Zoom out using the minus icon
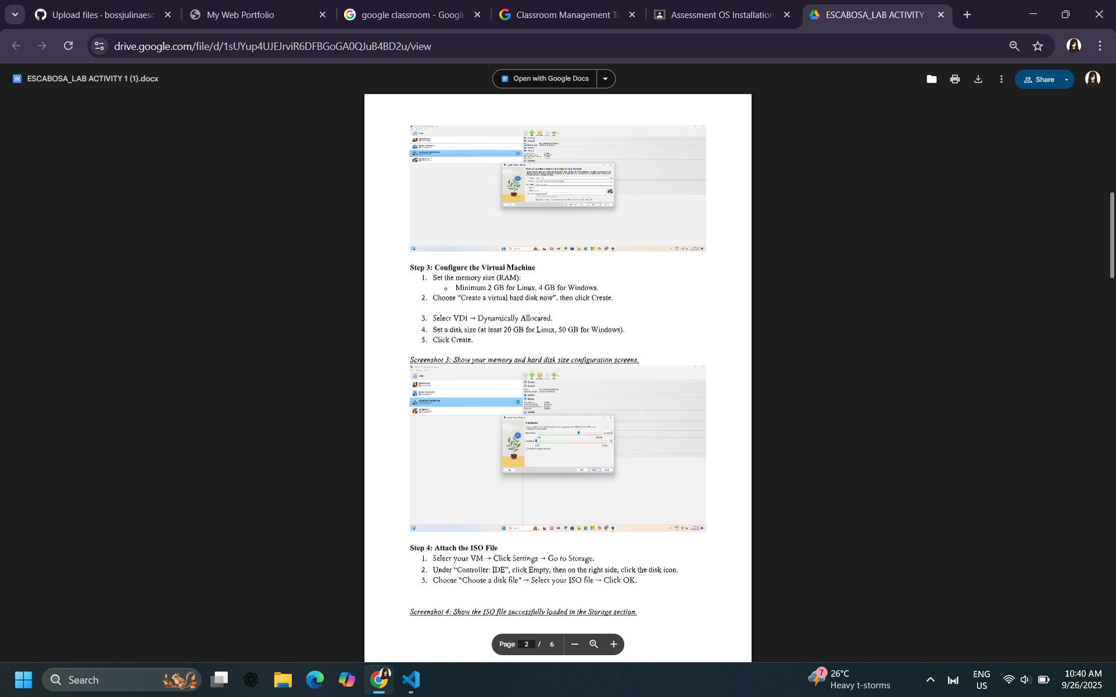The width and height of the screenshot is (1116, 697). [x=574, y=644]
